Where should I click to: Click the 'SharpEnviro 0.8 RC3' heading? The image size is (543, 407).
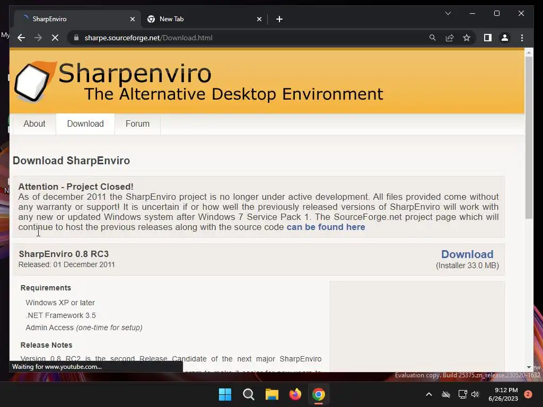pos(64,254)
